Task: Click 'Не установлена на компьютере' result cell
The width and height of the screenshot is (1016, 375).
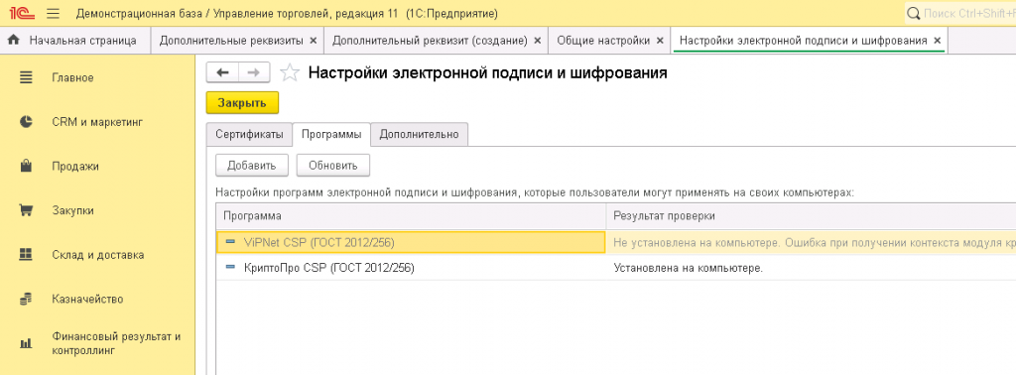Action: [x=811, y=242]
